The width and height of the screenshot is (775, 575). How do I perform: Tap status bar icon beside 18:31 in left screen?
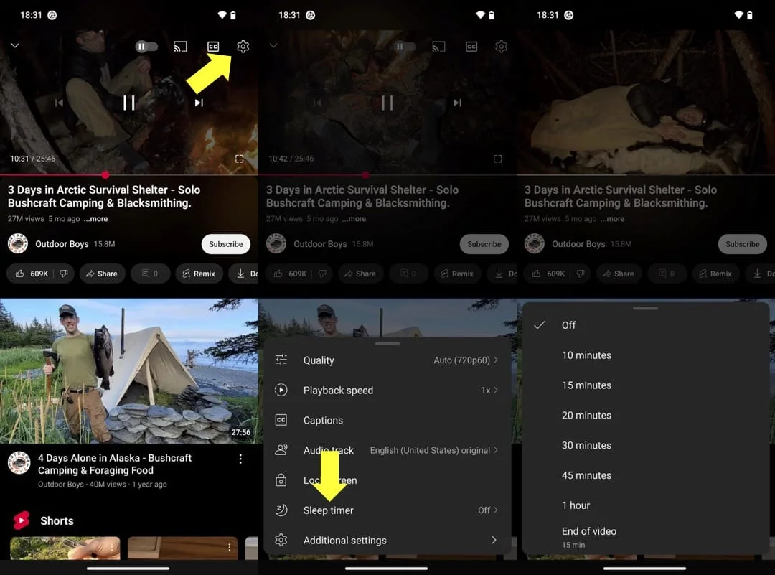tap(52, 15)
